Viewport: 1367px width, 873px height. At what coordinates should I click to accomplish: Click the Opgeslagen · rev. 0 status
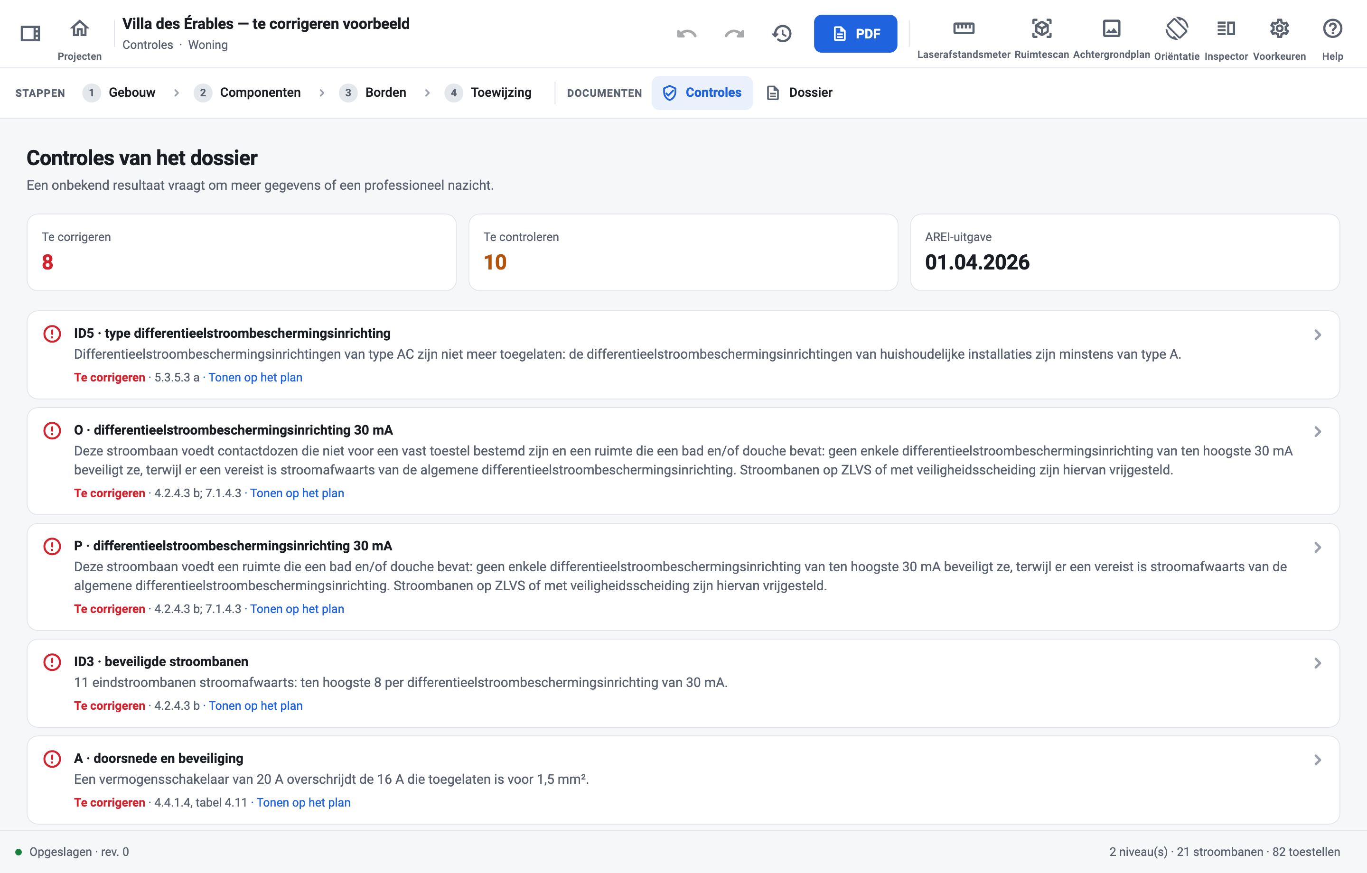click(x=79, y=852)
